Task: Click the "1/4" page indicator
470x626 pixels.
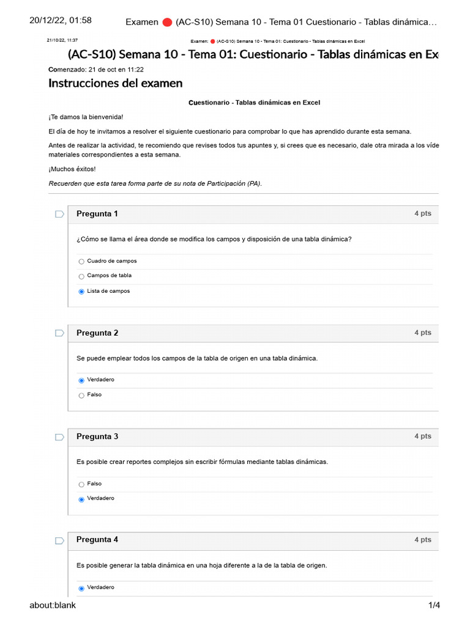Action: [x=434, y=605]
